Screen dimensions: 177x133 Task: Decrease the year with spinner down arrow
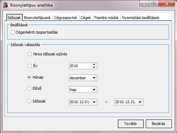point(94,67)
